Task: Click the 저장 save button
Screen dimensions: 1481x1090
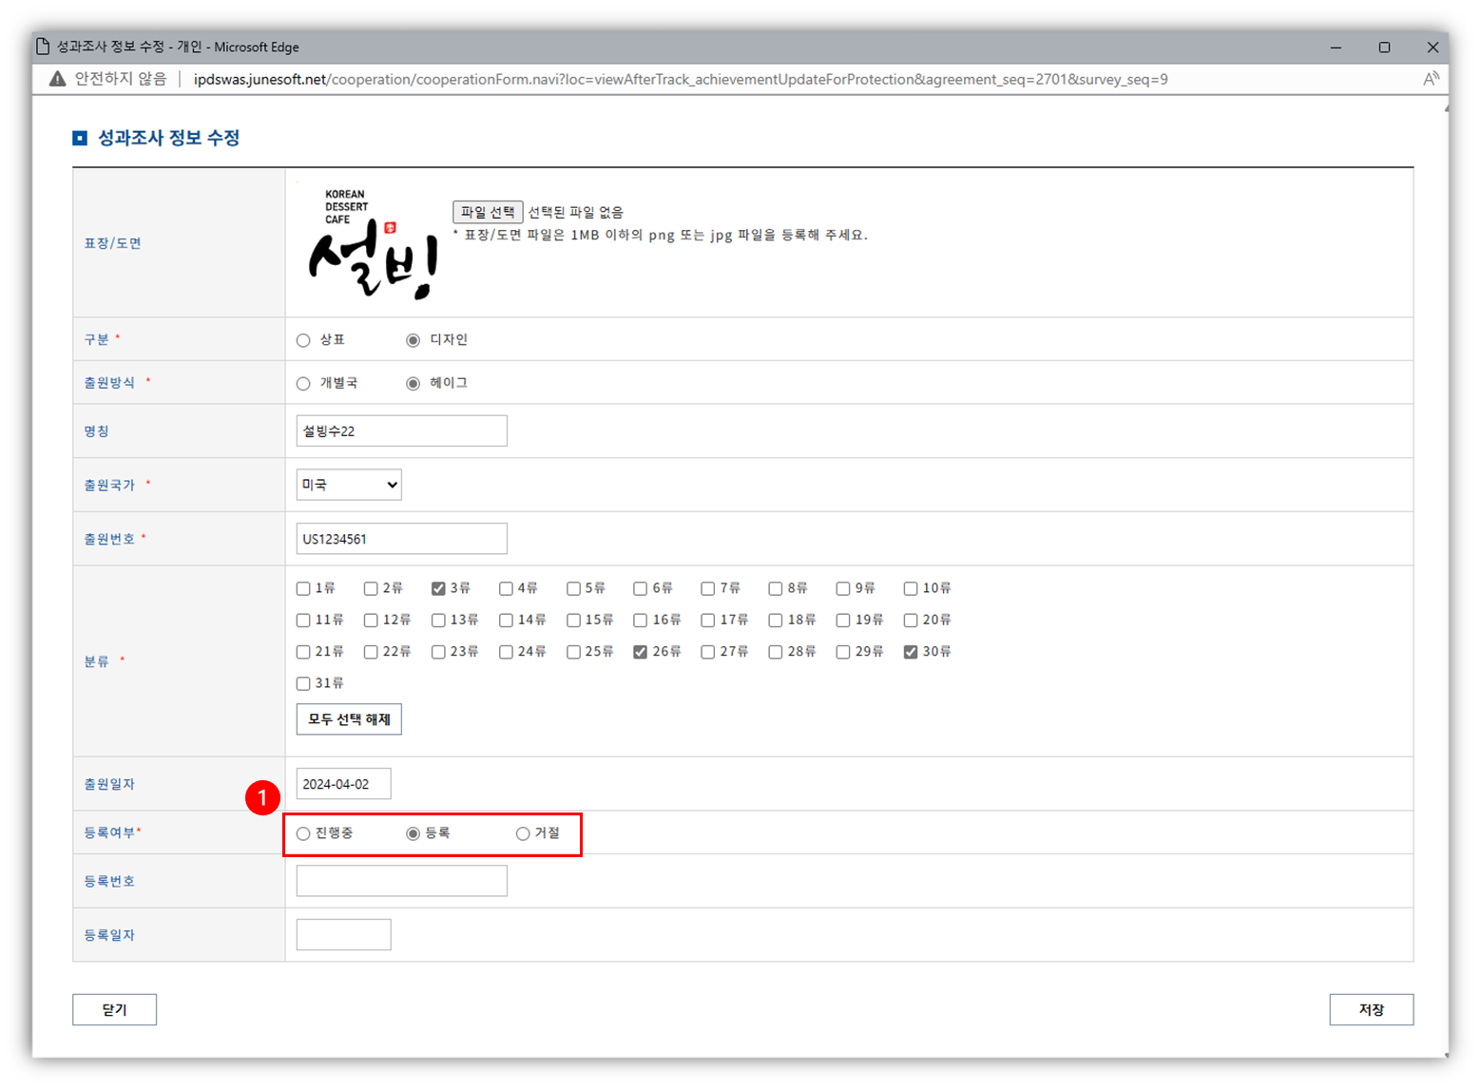Action: coord(1370,1009)
